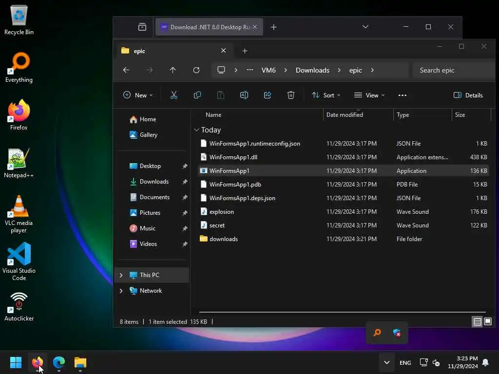Switch to large thumbnails view icon in status bar
Viewport: 499px width, 374px height.
(x=487, y=321)
